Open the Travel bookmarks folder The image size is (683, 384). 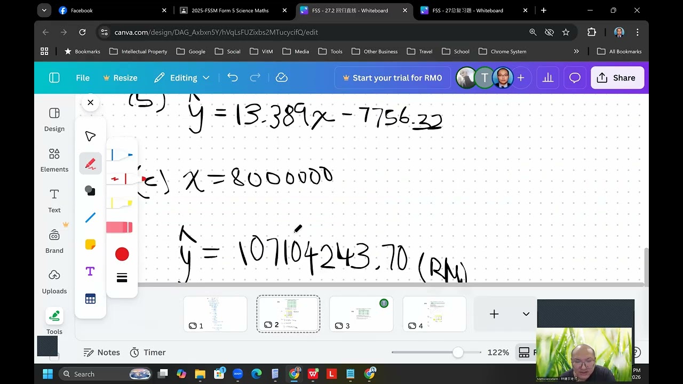point(419,51)
